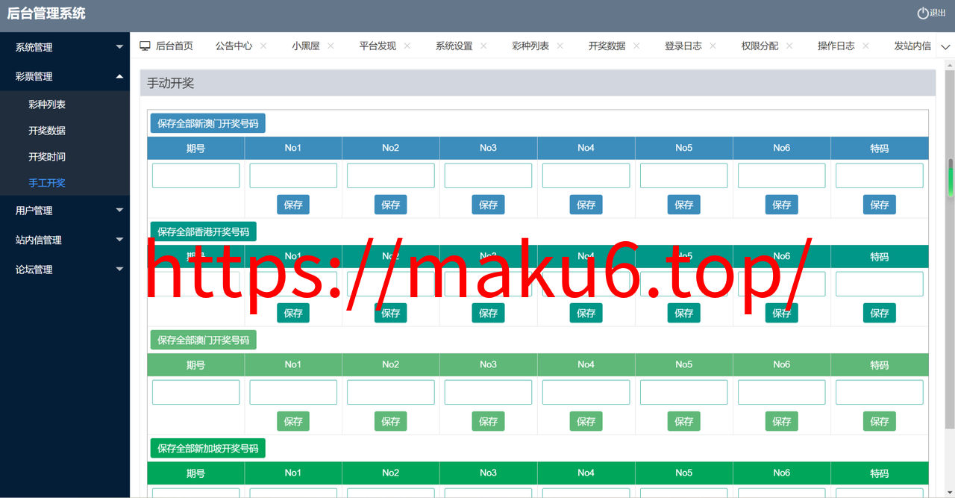Expand the 系统管理 sidebar menu
This screenshot has width=955, height=498.
[65, 47]
